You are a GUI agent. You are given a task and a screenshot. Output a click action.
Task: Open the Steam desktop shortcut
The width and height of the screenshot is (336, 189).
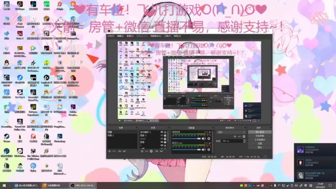(x=6, y=138)
